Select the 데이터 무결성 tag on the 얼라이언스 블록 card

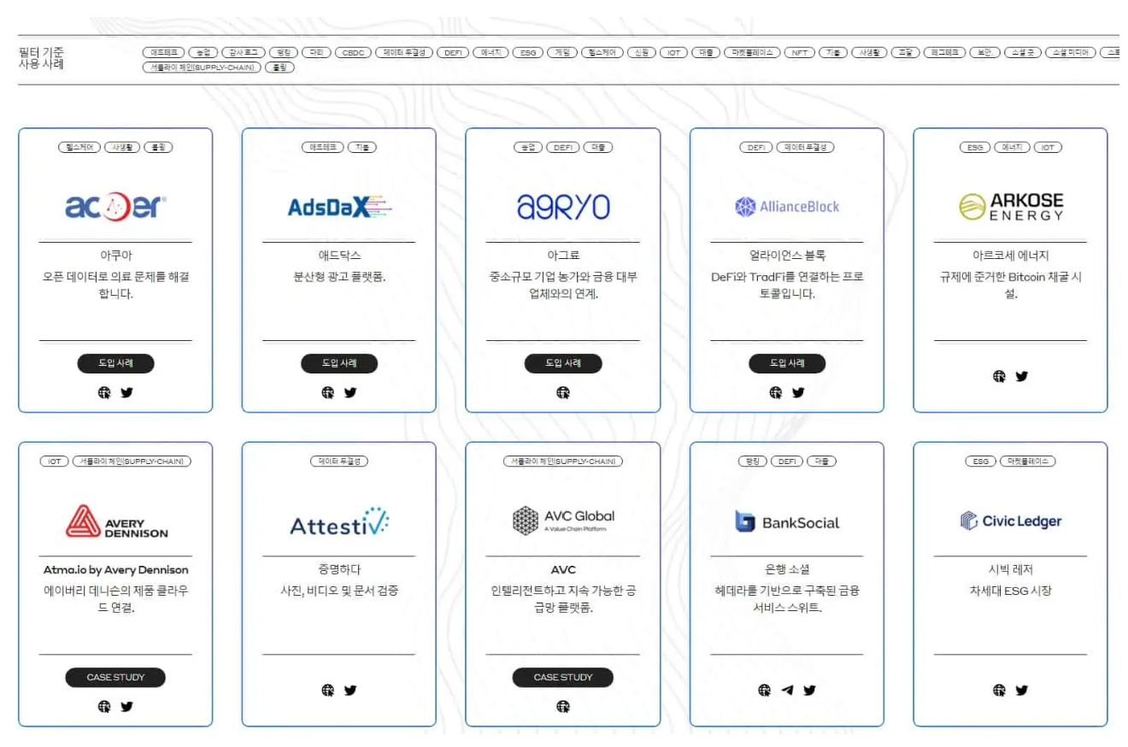pyautogui.click(x=806, y=147)
